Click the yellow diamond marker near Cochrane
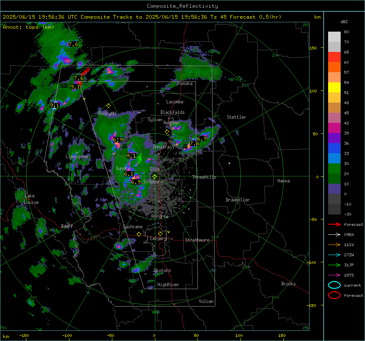The image size is (365, 341). point(139,234)
